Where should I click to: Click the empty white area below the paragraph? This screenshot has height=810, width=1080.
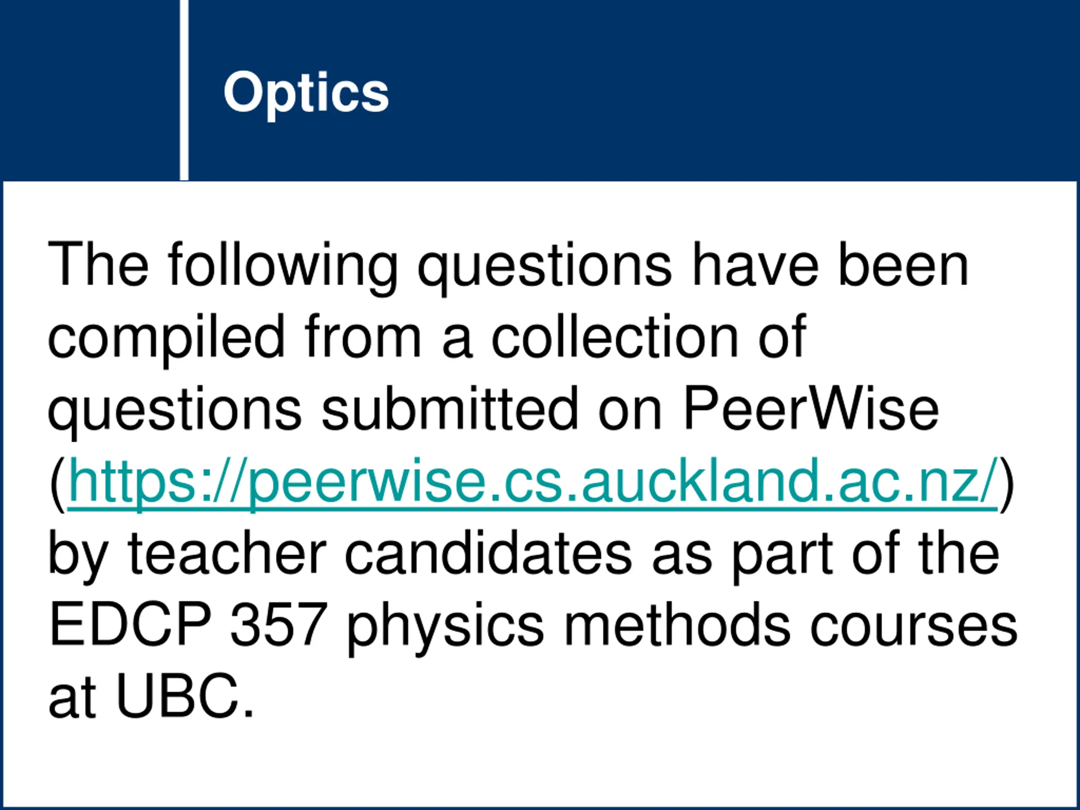pos(540,767)
